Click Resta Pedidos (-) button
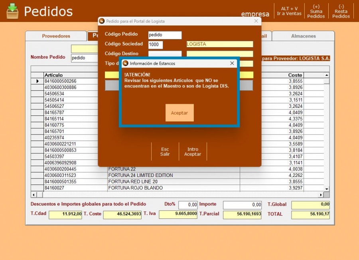The image size is (359, 260). coord(341,11)
